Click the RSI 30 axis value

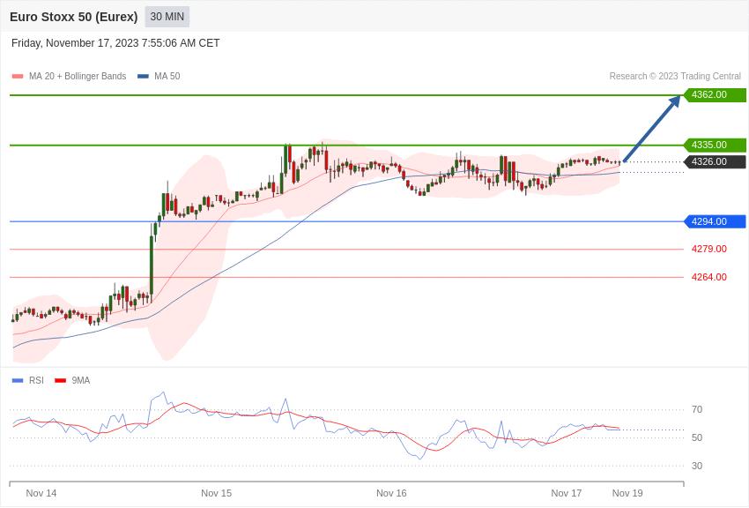click(x=697, y=466)
